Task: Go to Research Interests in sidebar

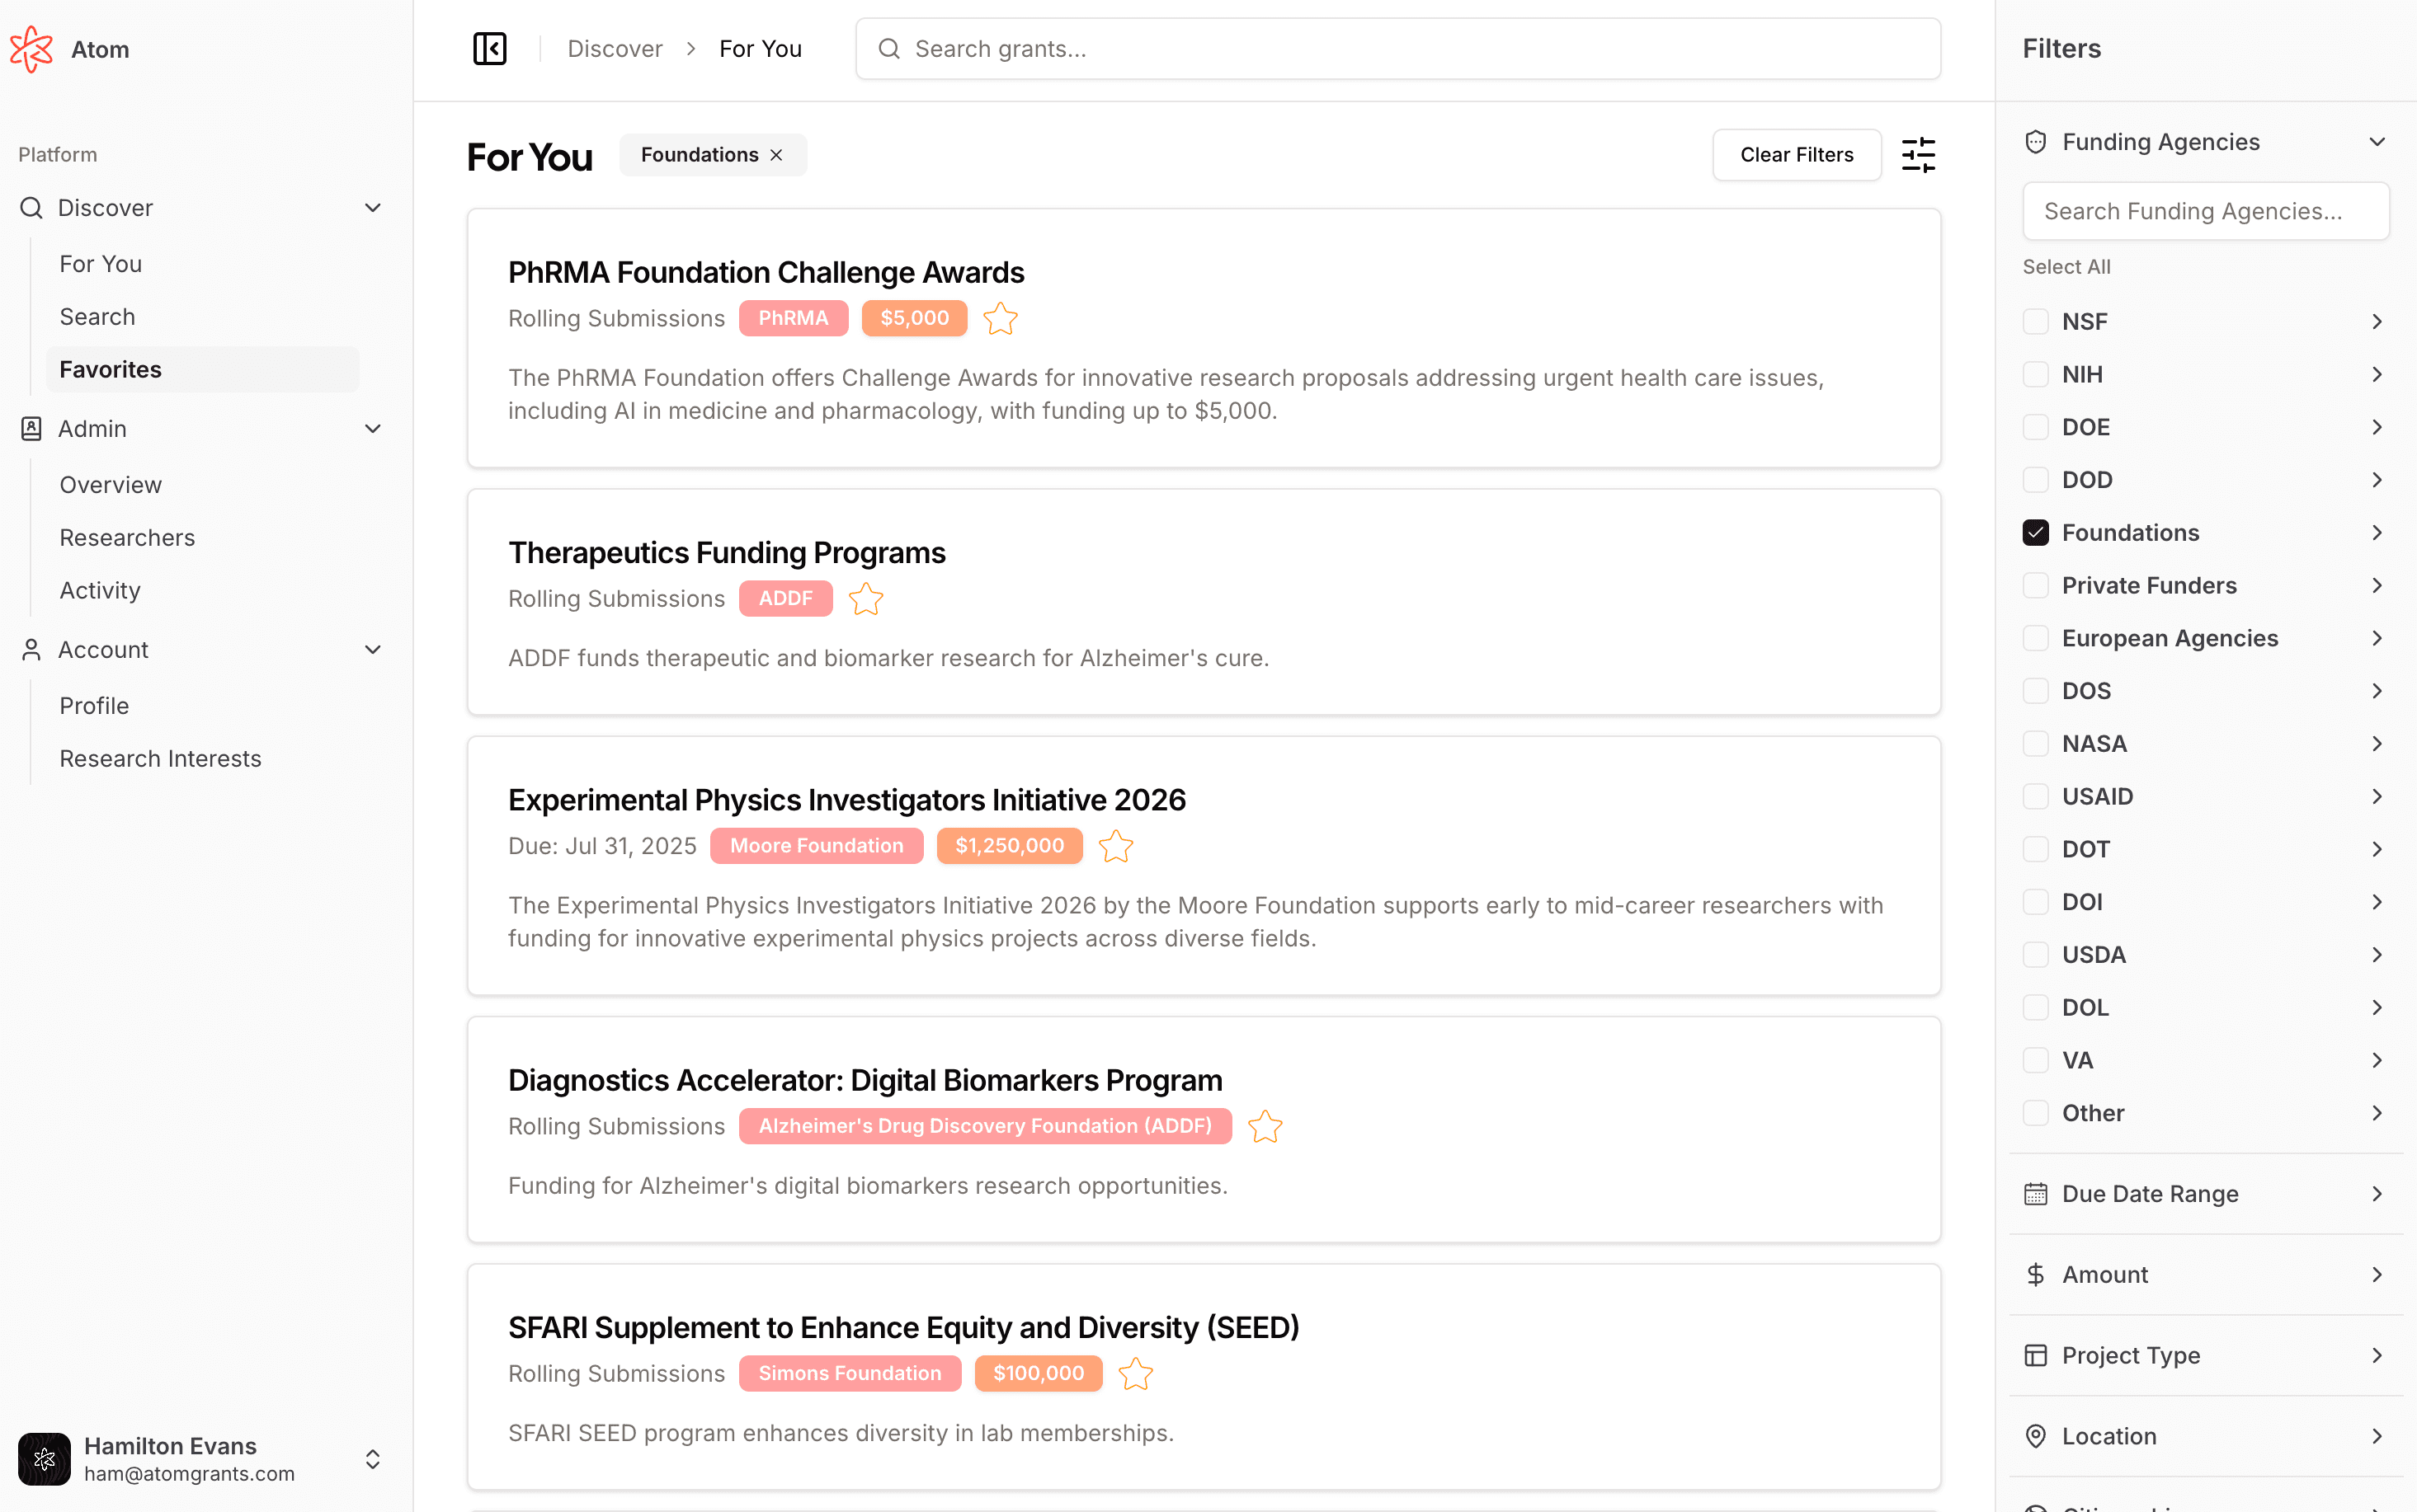Action: click(x=160, y=759)
